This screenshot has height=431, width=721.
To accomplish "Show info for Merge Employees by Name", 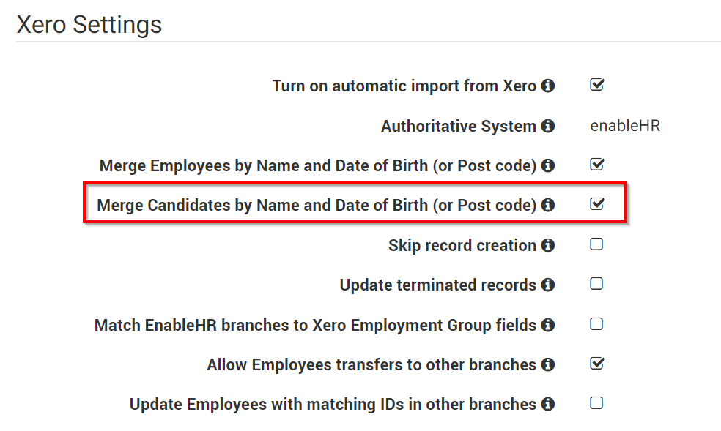I will coord(547,165).
